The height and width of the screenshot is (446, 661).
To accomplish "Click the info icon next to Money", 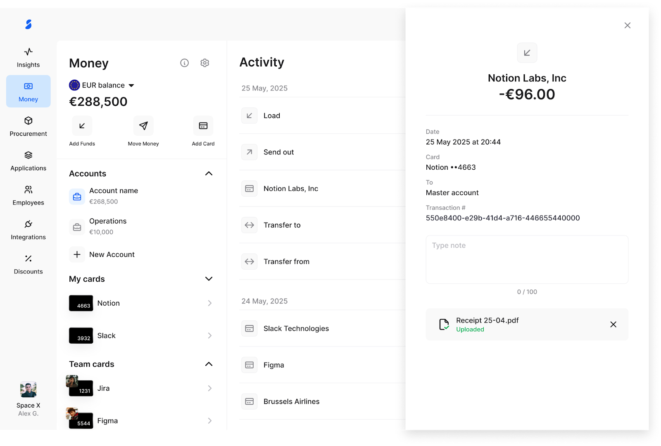I will pyautogui.click(x=184, y=63).
